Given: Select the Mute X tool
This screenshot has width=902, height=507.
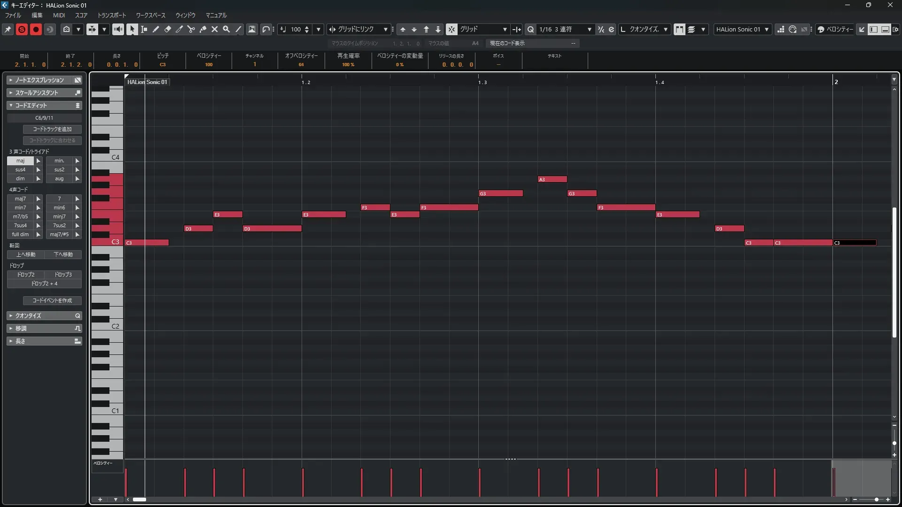Looking at the screenshot, I should 215,29.
